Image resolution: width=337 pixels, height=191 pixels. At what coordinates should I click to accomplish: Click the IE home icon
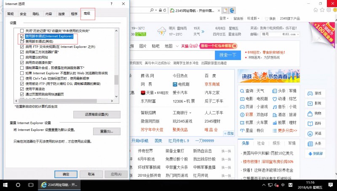click(316, 10)
